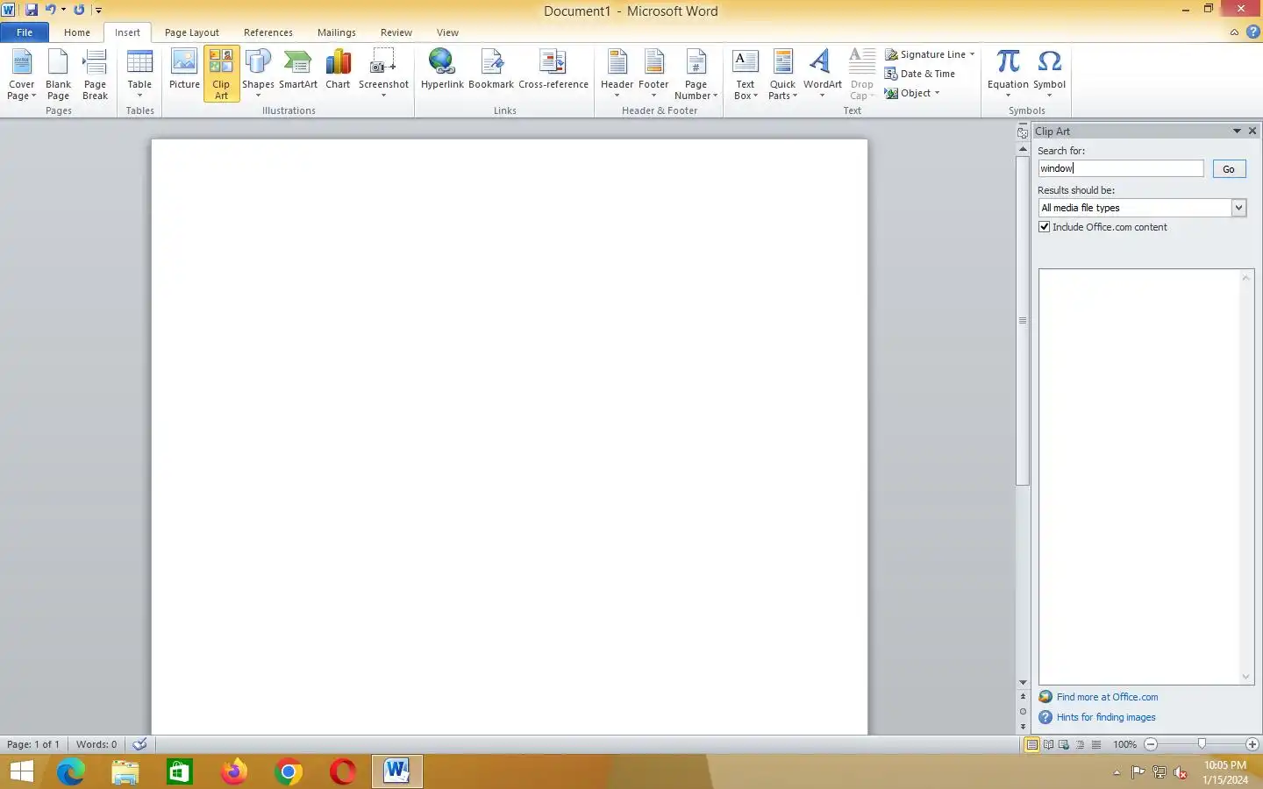This screenshot has height=789, width=1263.
Task: Minimize the ribbon using the chevron
Action: click(x=1234, y=32)
